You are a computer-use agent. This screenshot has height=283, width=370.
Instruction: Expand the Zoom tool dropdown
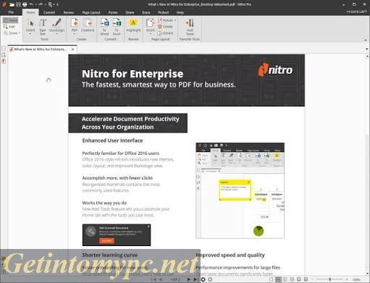click(x=20, y=33)
